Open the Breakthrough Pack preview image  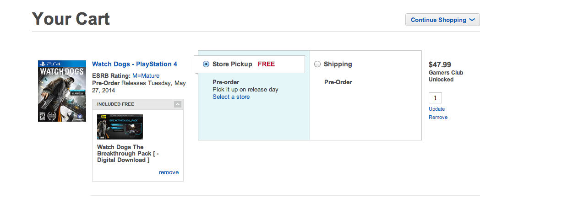point(120,127)
